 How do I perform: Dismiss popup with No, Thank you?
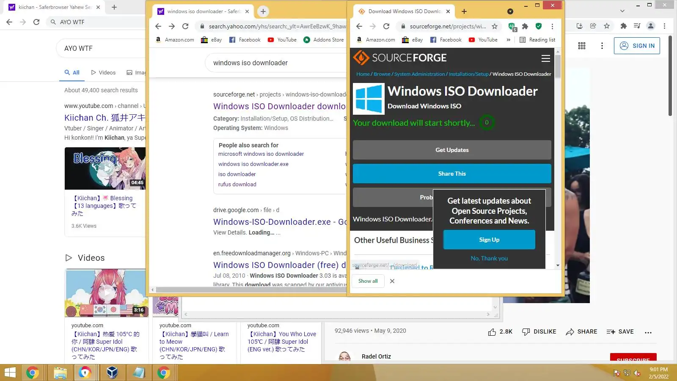(x=489, y=258)
